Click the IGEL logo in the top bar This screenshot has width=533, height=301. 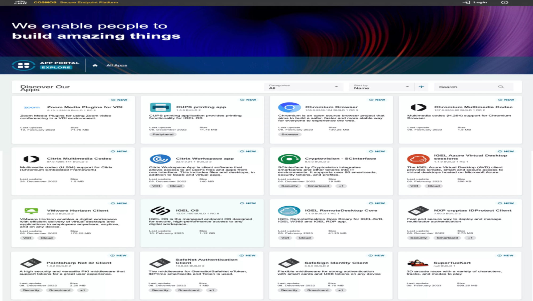pos(21,2)
